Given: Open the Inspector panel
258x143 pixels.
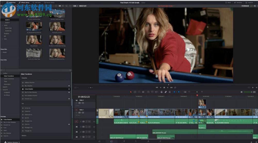Looking at the screenshot, I should [x=249, y=3].
